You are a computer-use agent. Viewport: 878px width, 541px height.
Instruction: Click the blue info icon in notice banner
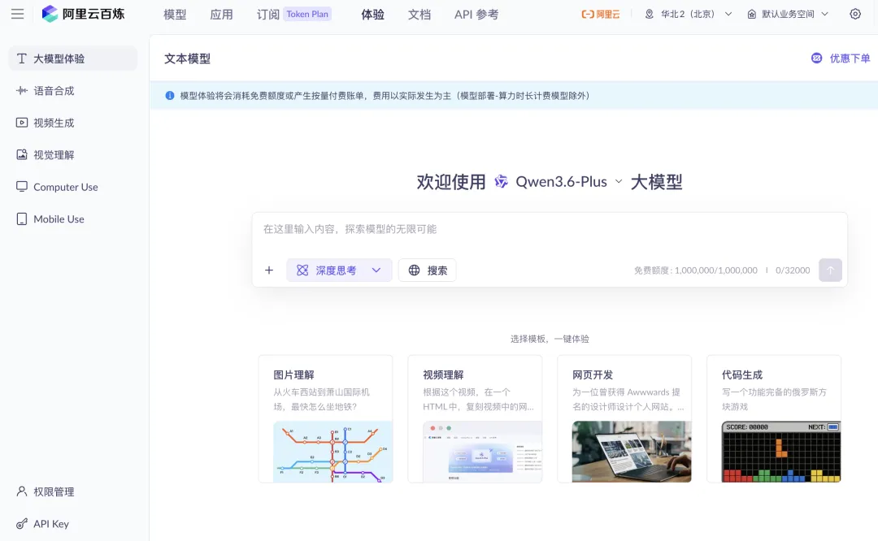[170, 96]
